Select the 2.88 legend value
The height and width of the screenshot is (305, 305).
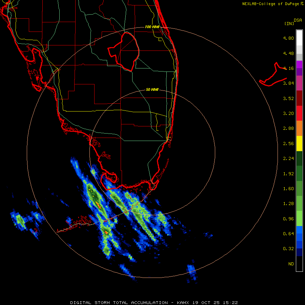click(288, 128)
